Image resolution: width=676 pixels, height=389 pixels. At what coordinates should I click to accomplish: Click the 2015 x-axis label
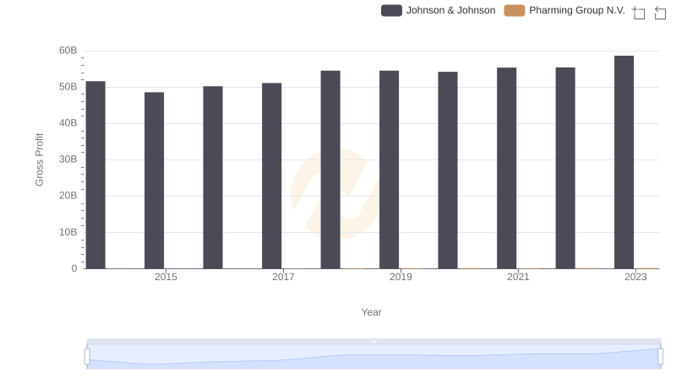[x=166, y=277]
